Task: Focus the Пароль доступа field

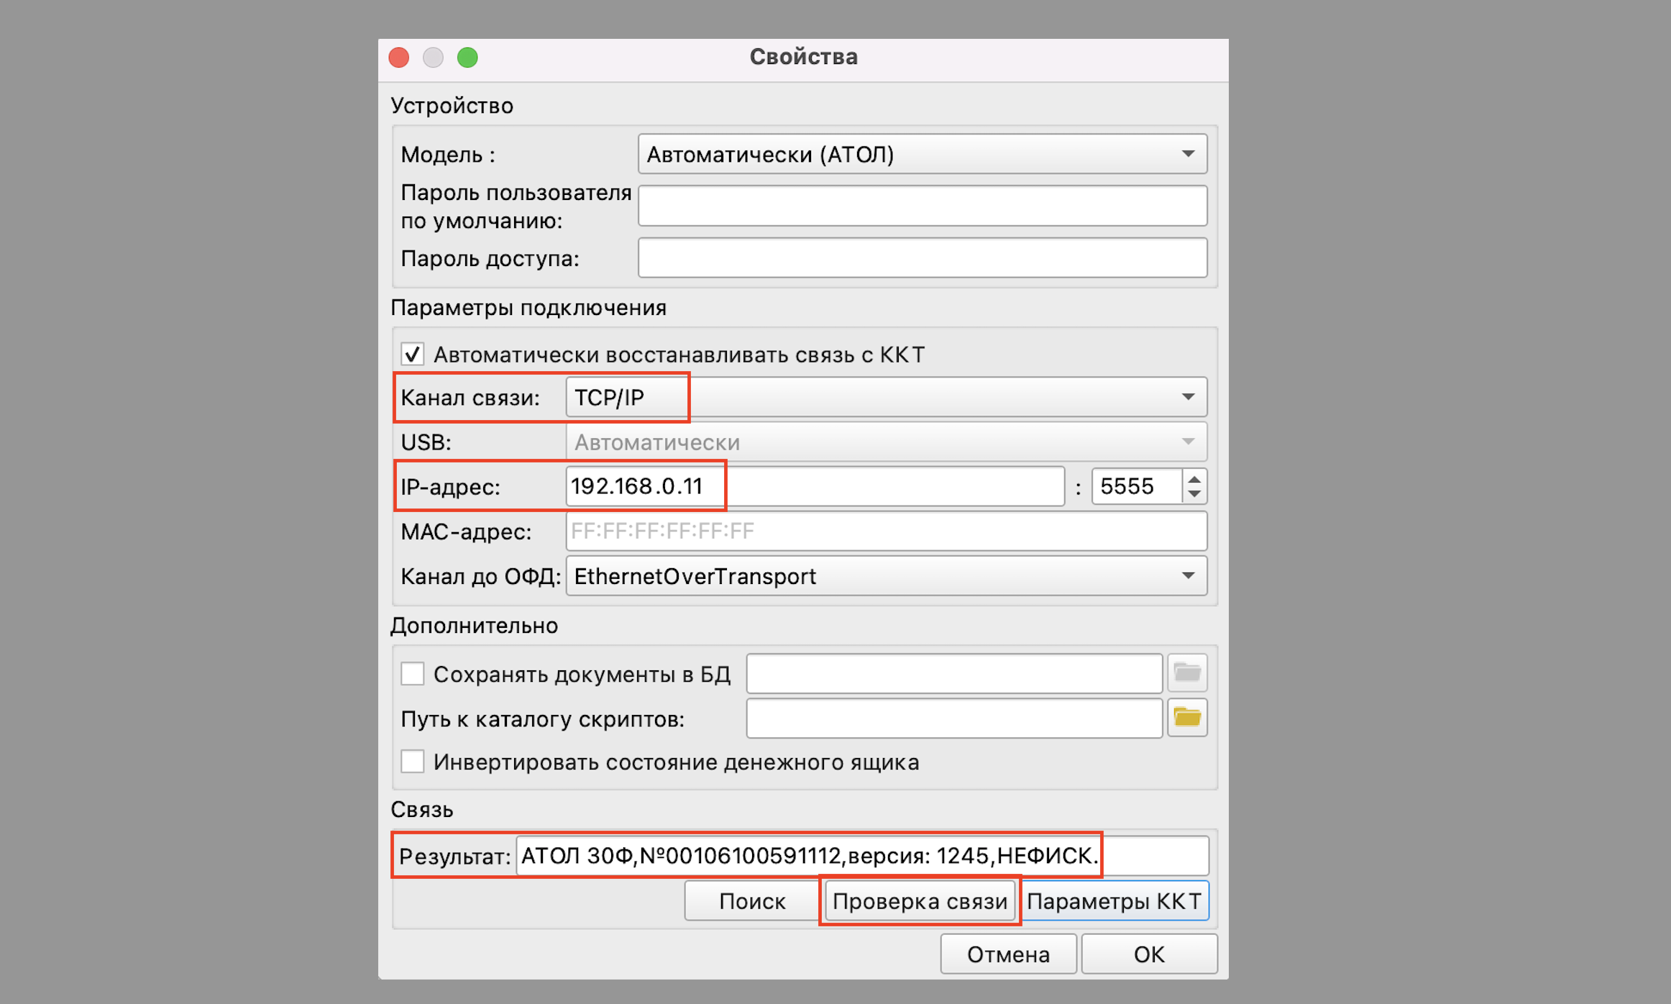Action: click(x=922, y=258)
